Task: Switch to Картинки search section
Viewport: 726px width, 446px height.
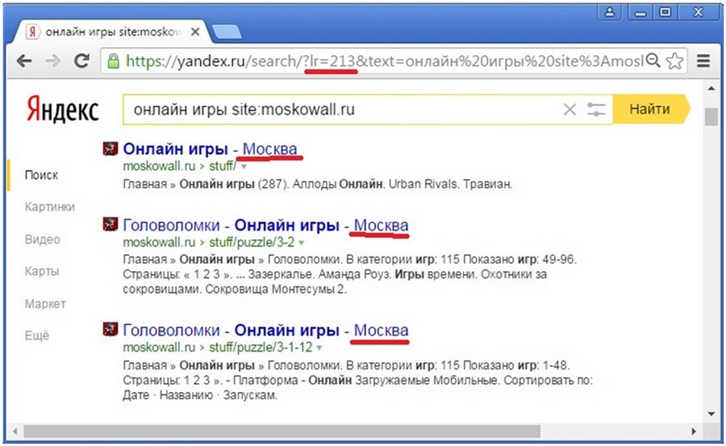Action: tap(49, 206)
